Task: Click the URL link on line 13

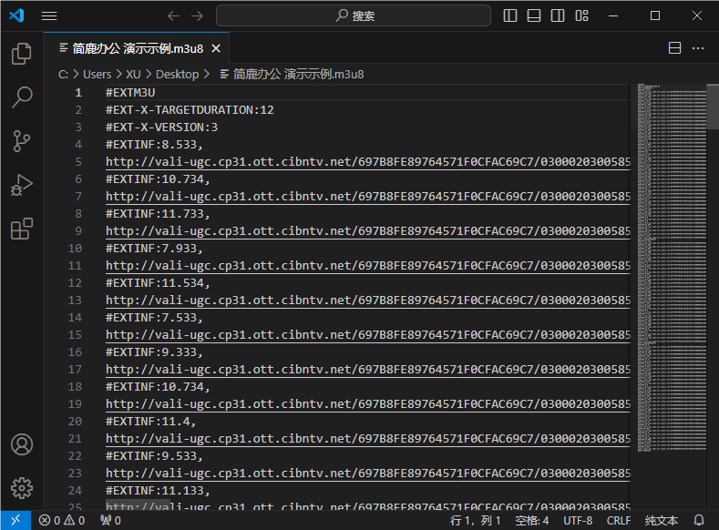Action: [x=368, y=300]
